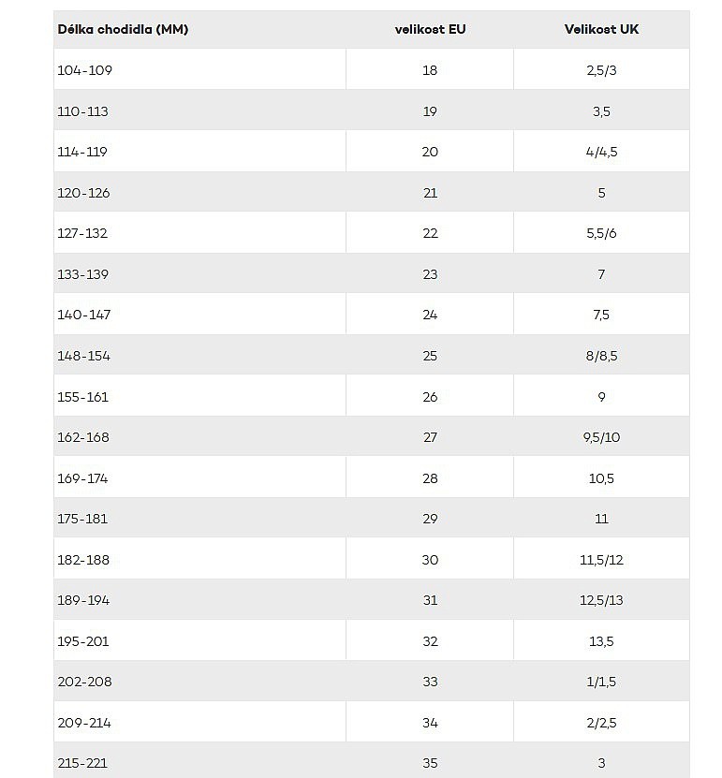The width and height of the screenshot is (722, 778).
Task: Select UK size 7 cell
Action: pos(601,274)
